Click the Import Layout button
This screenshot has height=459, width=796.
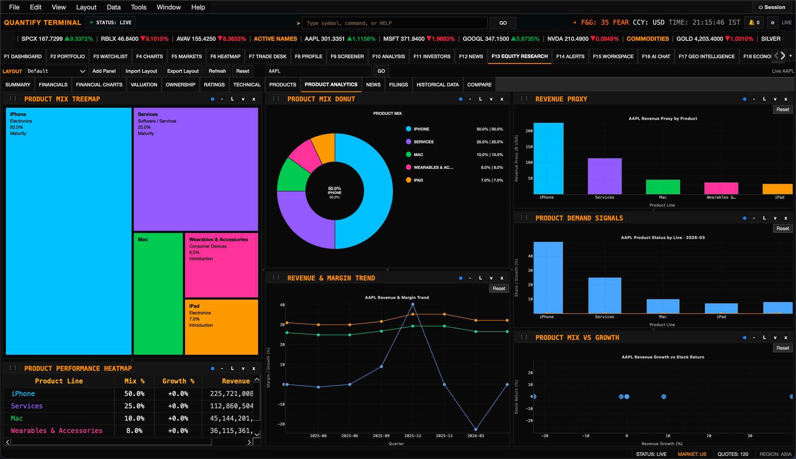(x=141, y=71)
